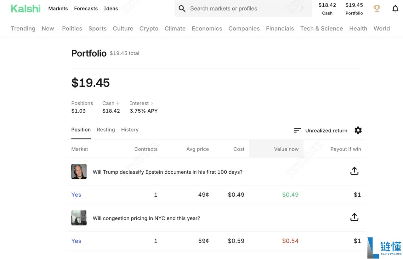Click the $1.03 Positions value
This screenshot has height=259, width=403.
coord(78,111)
